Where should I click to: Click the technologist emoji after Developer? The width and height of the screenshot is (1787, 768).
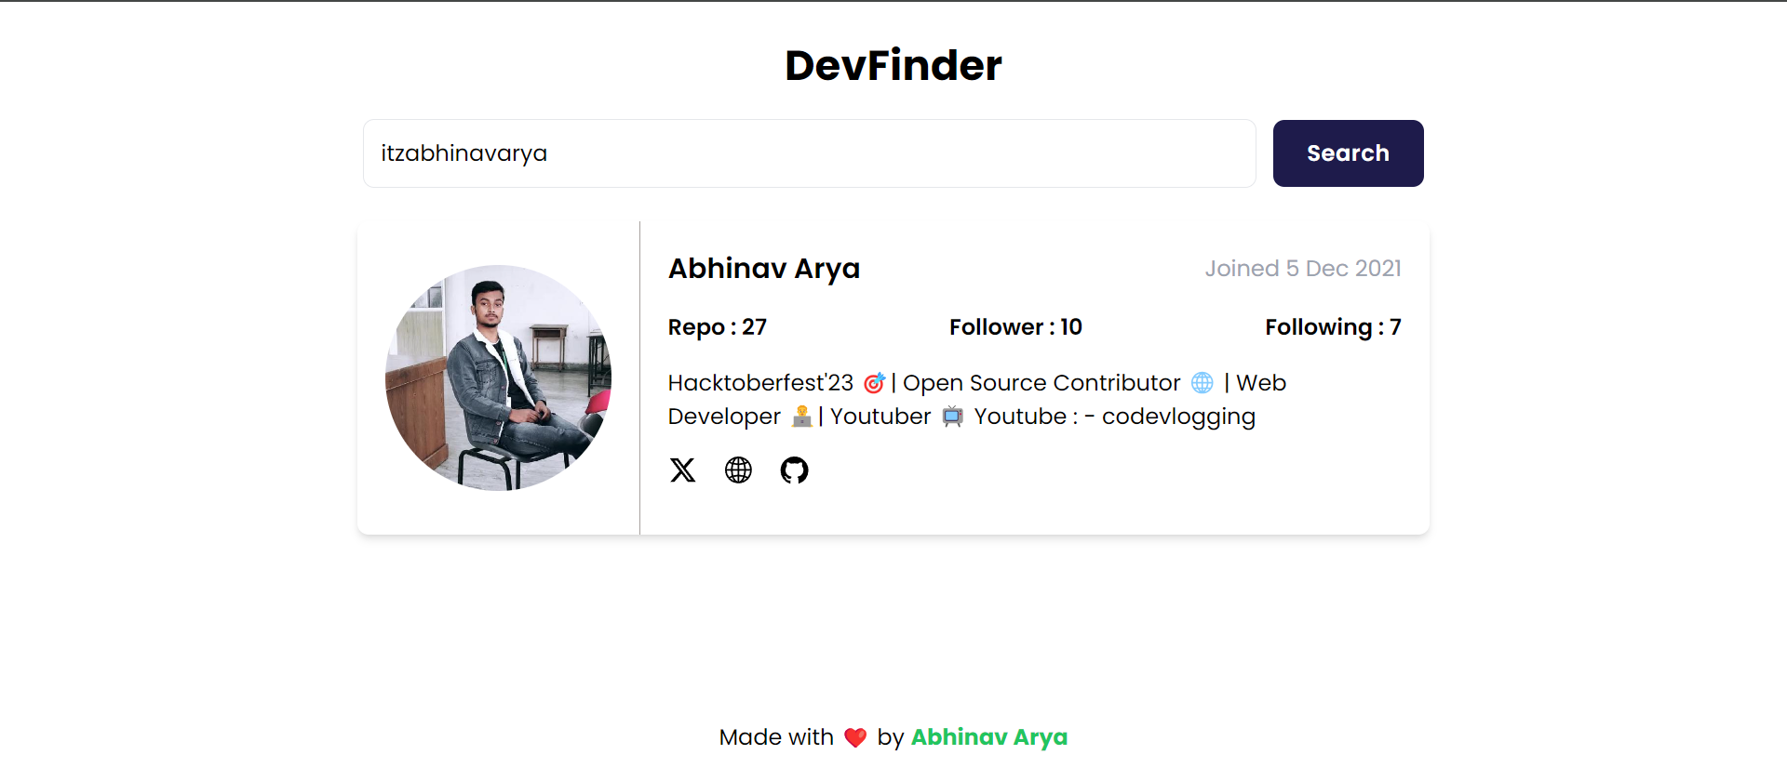pyautogui.click(x=801, y=417)
